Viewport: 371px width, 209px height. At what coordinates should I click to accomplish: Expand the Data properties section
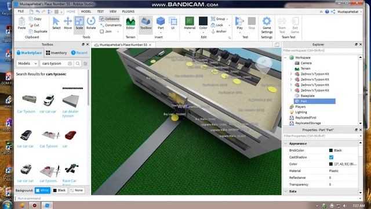tap(286, 191)
